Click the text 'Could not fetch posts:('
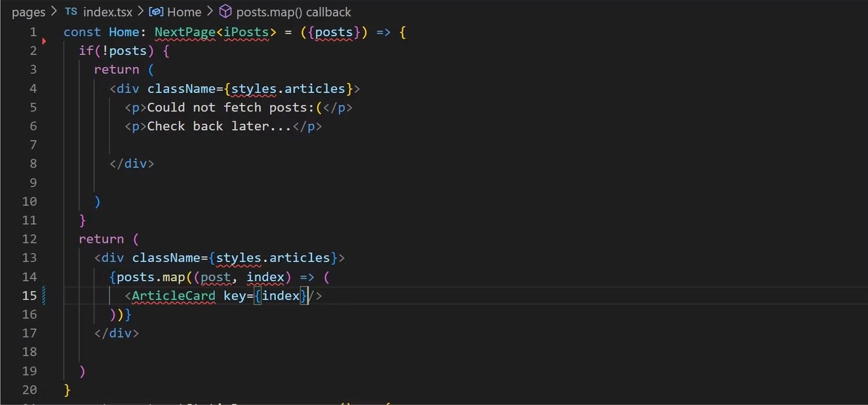Viewport: 868px width, 405px height. pyautogui.click(x=235, y=107)
